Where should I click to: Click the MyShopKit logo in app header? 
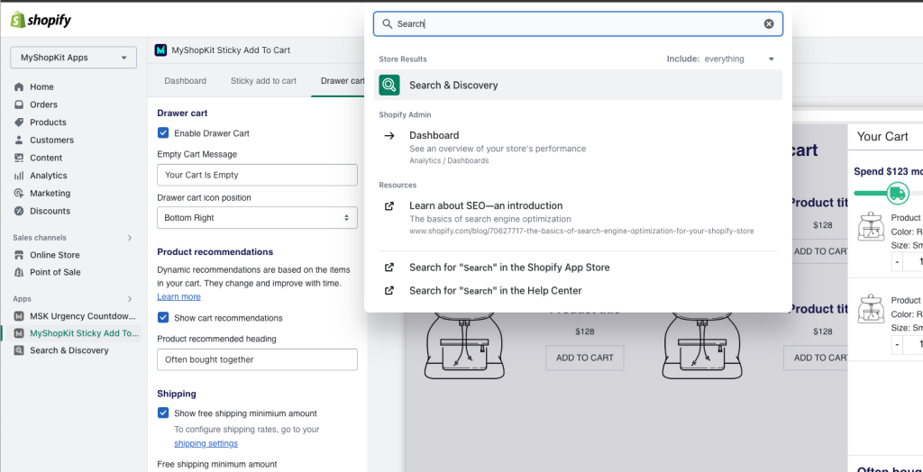pos(160,50)
